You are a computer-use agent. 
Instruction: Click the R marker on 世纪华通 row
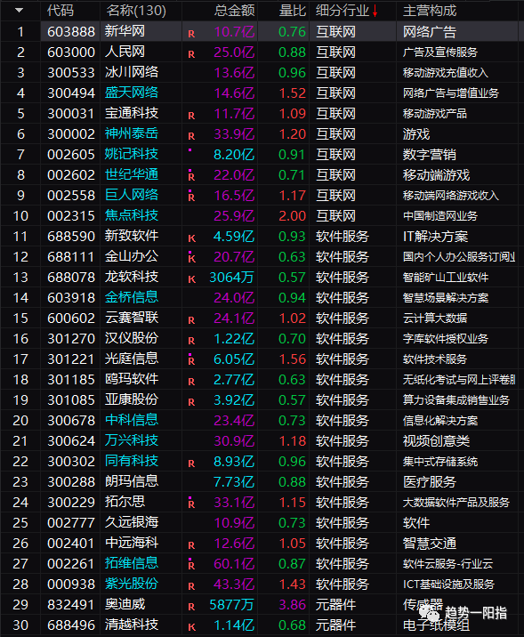191,177
